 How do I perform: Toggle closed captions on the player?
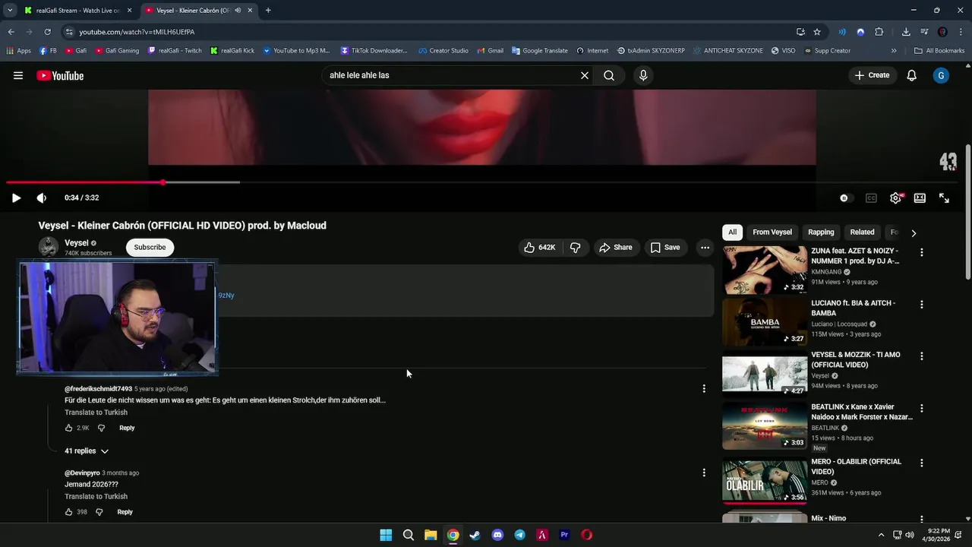[871, 198]
